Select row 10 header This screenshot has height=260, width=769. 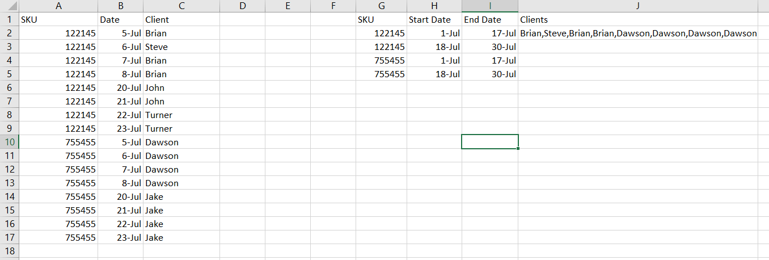click(x=9, y=142)
